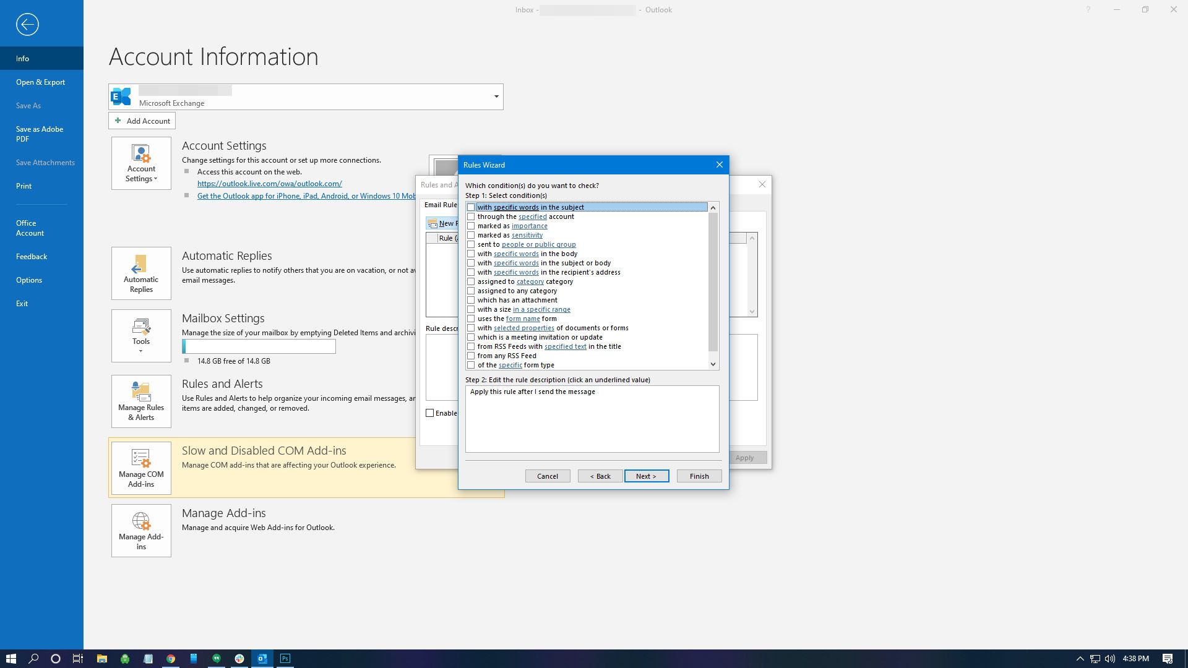Click the Next button in Rules Wizard
This screenshot has height=668, width=1188.
tap(646, 476)
